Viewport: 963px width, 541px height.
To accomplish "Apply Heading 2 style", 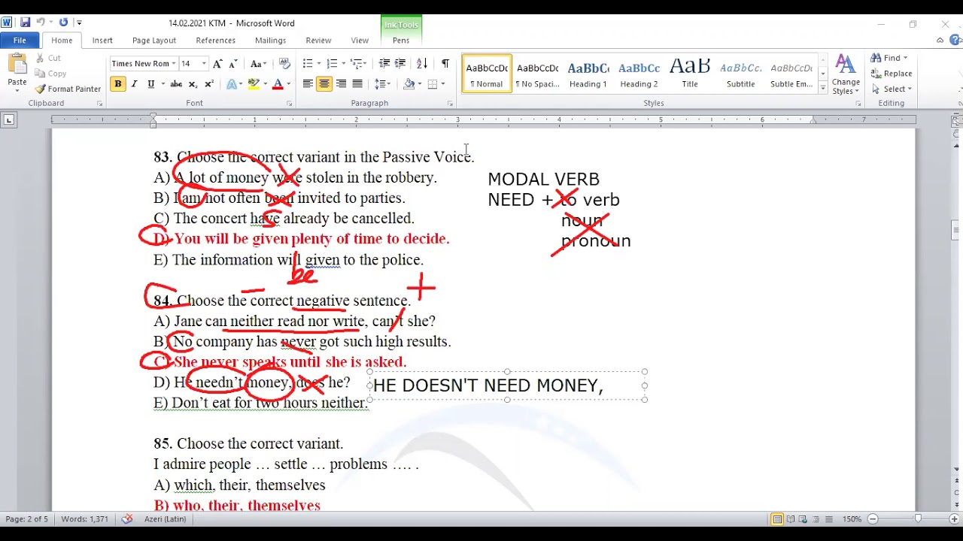I will [639, 74].
